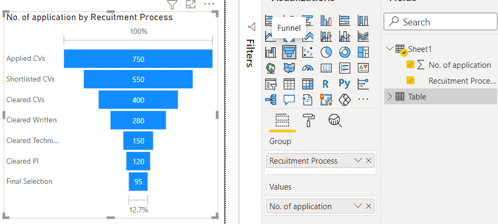Select the waterfall chart visual
The image size is (498, 224).
271,52
